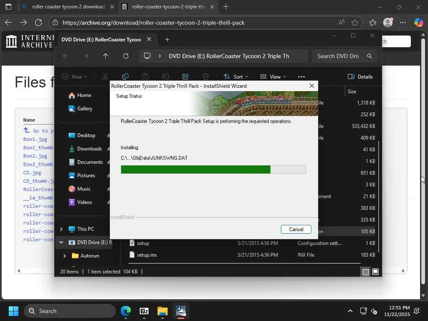Expand the This PC tree node
The width and height of the screenshot is (428, 321).
click(x=61, y=229)
